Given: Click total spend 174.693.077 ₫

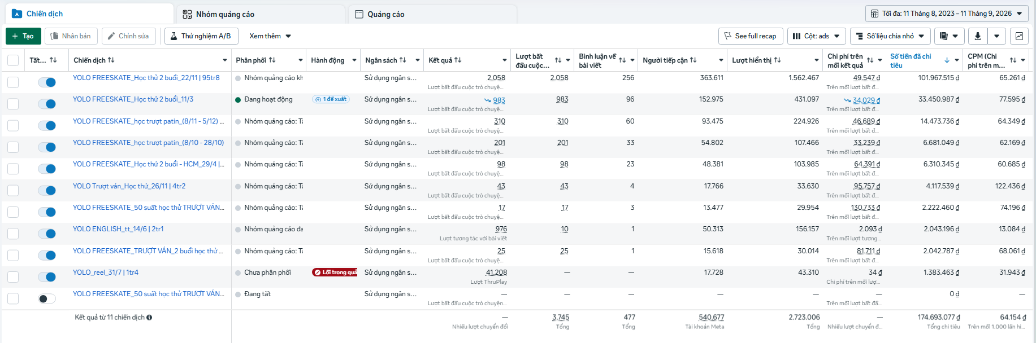Looking at the screenshot, I should [939, 318].
